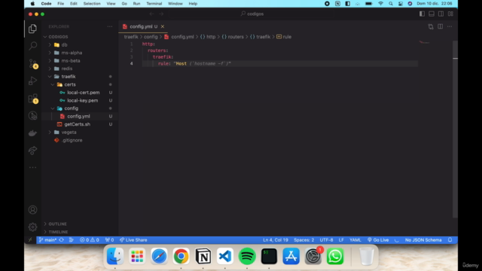Open Explorer views and more actions
This screenshot has height=271, width=482.
110,27
